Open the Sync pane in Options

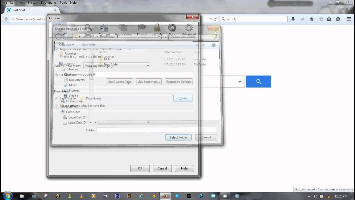pyautogui.click(x=172, y=30)
